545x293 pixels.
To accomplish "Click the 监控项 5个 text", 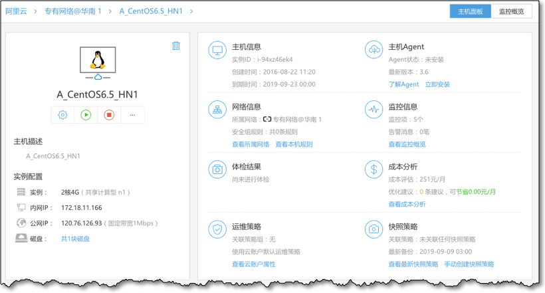I will (405, 119).
